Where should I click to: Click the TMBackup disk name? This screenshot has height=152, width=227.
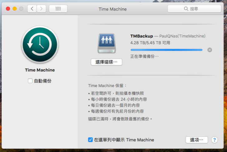[x=142, y=36]
